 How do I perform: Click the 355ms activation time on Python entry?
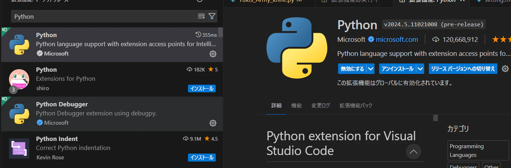point(206,35)
